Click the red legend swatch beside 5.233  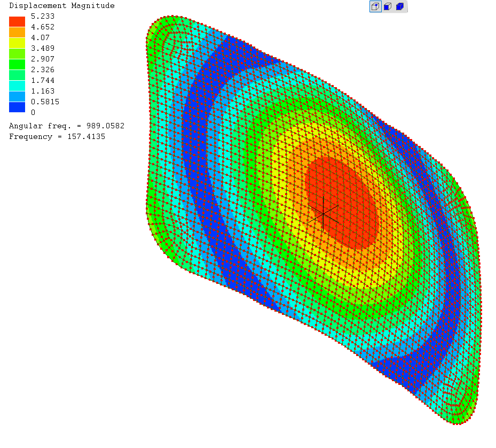pos(17,21)
